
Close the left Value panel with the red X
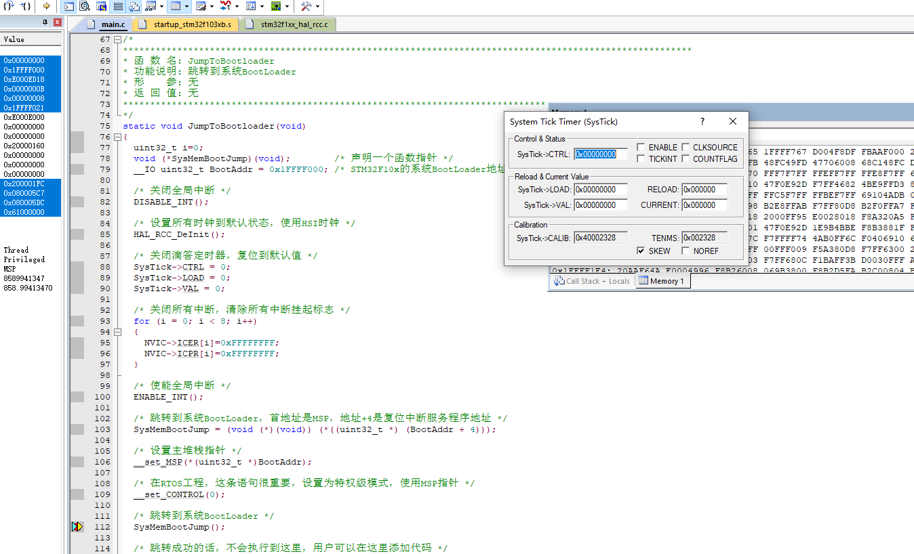(57, 23)
